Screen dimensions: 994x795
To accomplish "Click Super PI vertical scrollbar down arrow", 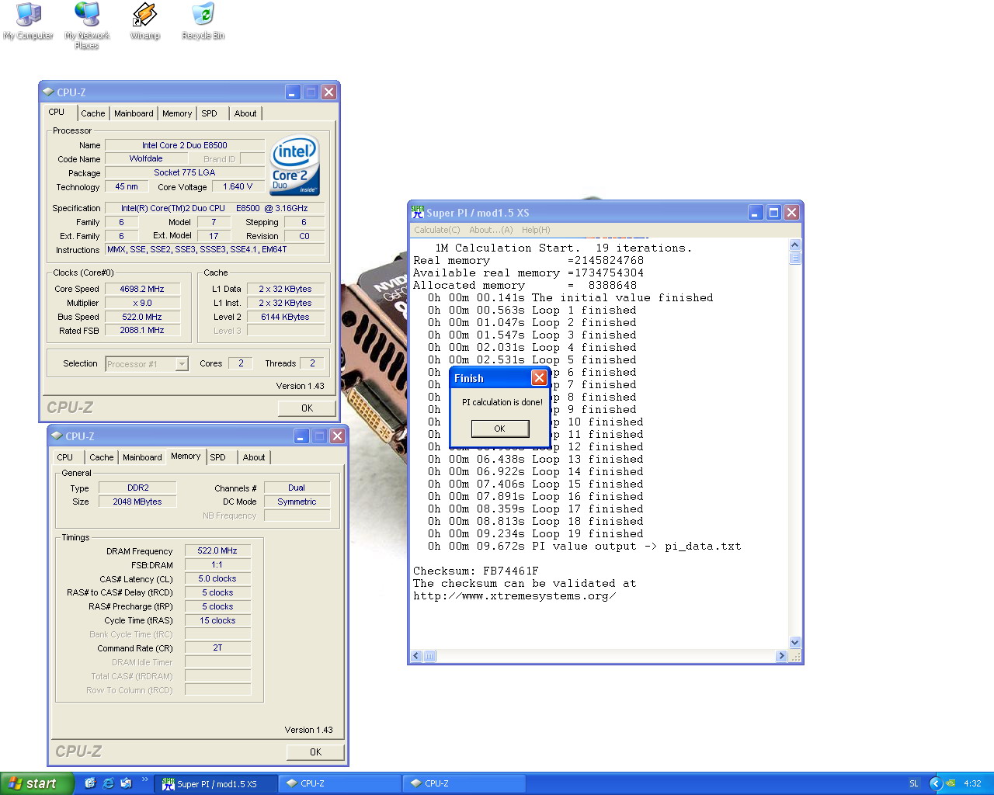I will [x=794, y=642].
